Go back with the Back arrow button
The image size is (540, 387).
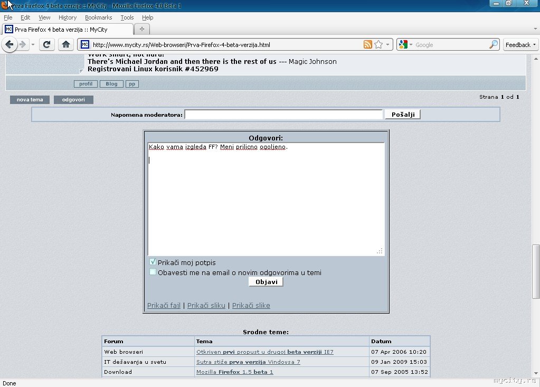[10, 45]
